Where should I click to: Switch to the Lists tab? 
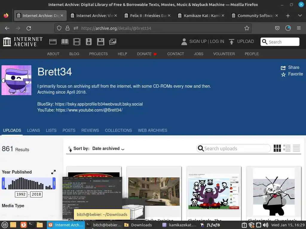(x=51, y=131)
